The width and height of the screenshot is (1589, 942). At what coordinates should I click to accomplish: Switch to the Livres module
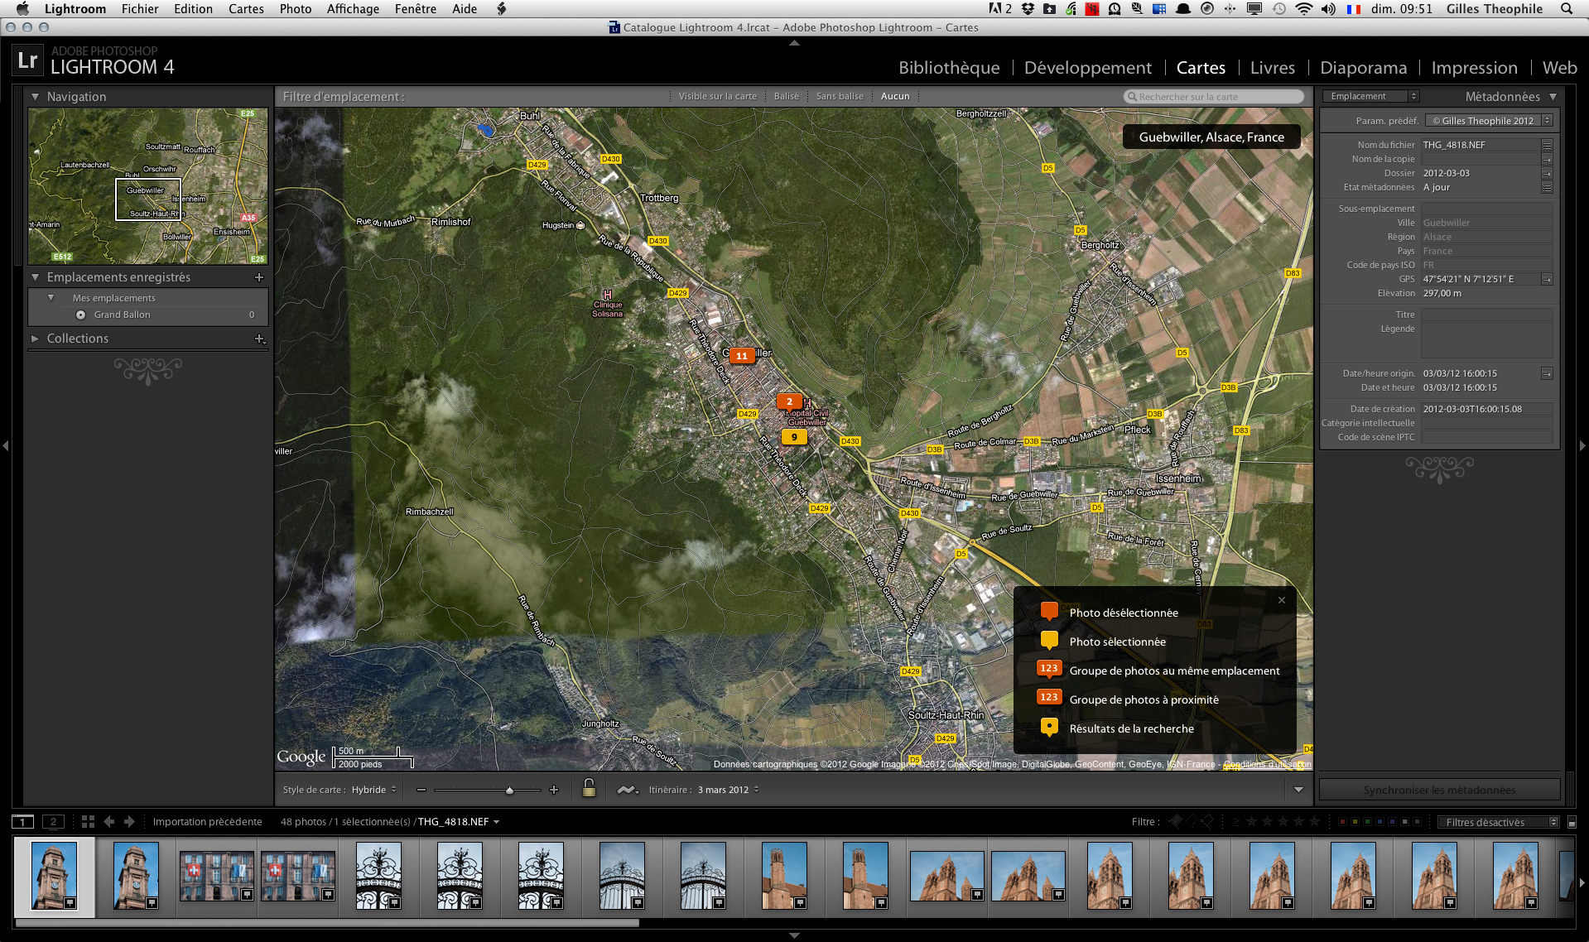(1272, 68)
